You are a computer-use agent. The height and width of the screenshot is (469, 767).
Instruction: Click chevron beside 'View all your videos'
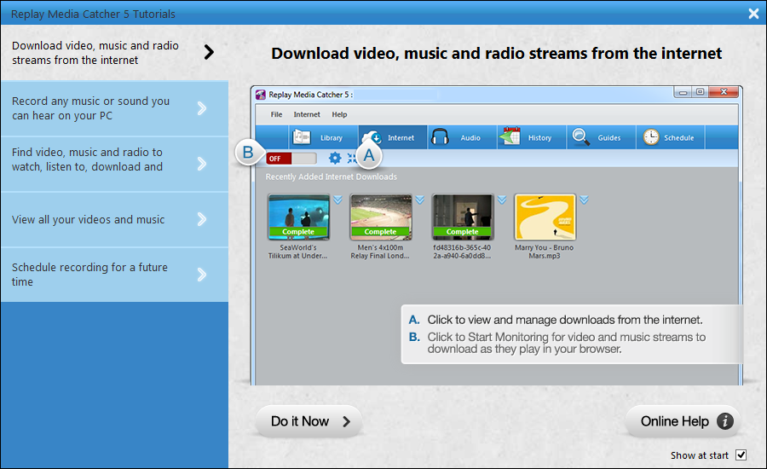pos(201,219)
